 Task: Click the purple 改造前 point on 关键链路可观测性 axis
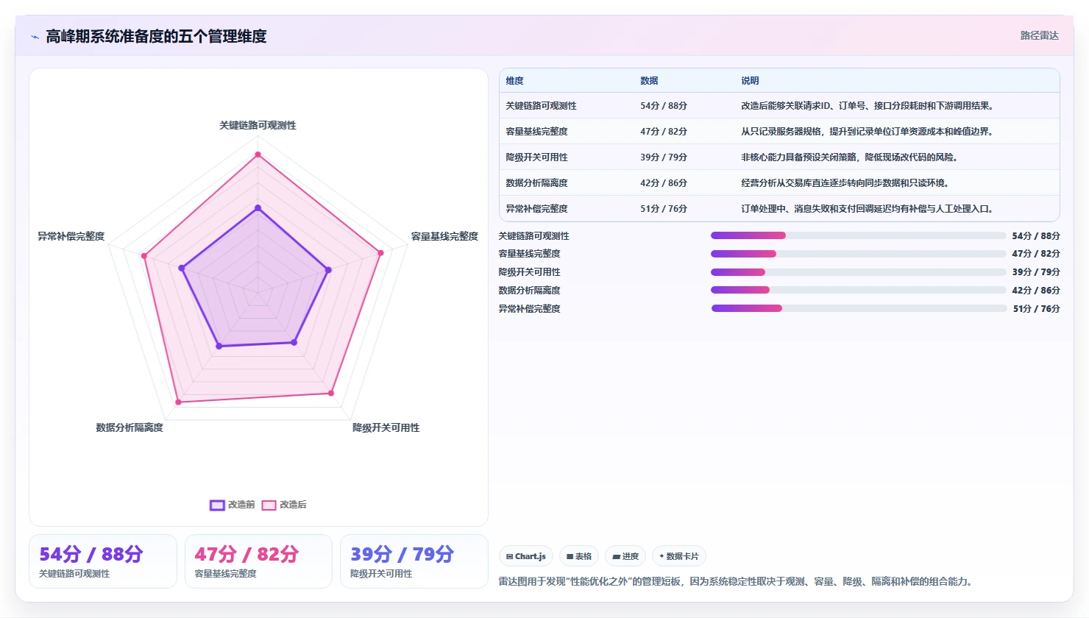coord(258,208)
